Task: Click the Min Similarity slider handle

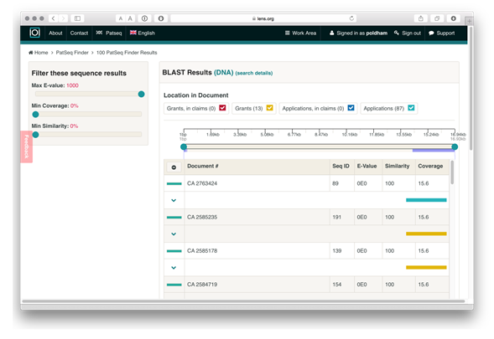Action: pyautogui.click(x=35, y=135)
